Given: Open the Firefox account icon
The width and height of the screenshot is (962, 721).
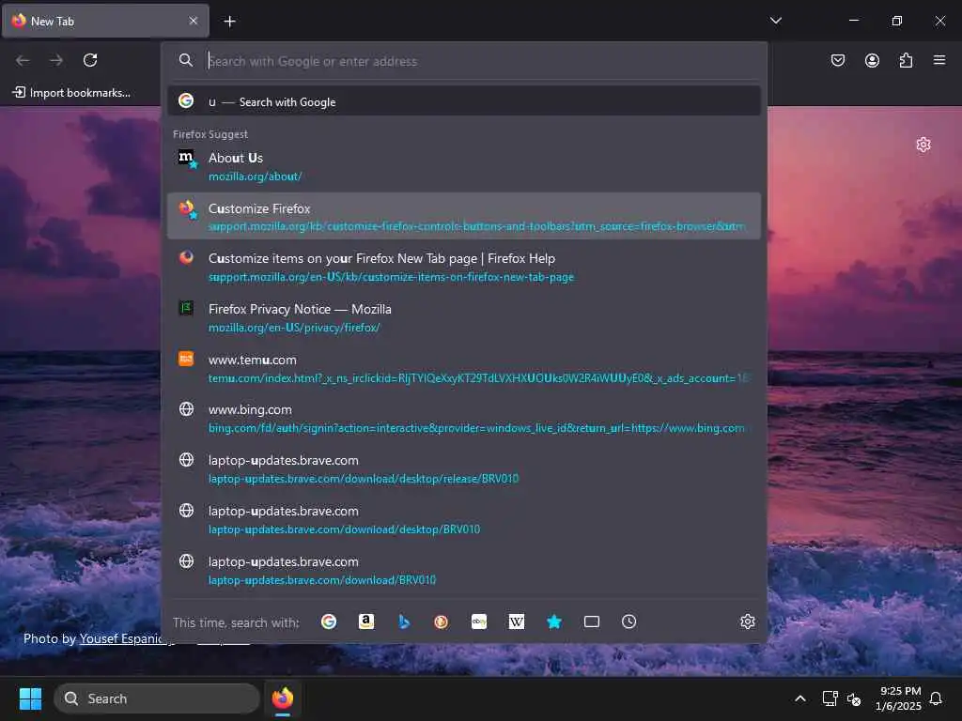Looking at the screenshot, I should (x=872, y=60).
